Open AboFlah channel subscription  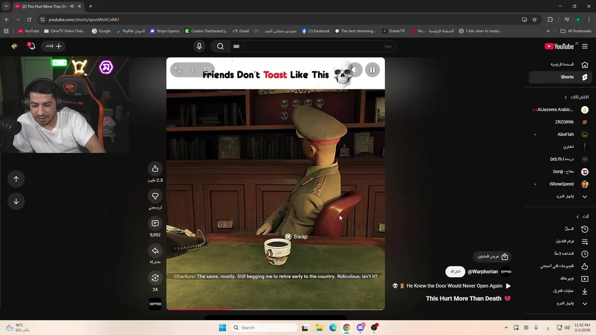[x=560, y=134]
